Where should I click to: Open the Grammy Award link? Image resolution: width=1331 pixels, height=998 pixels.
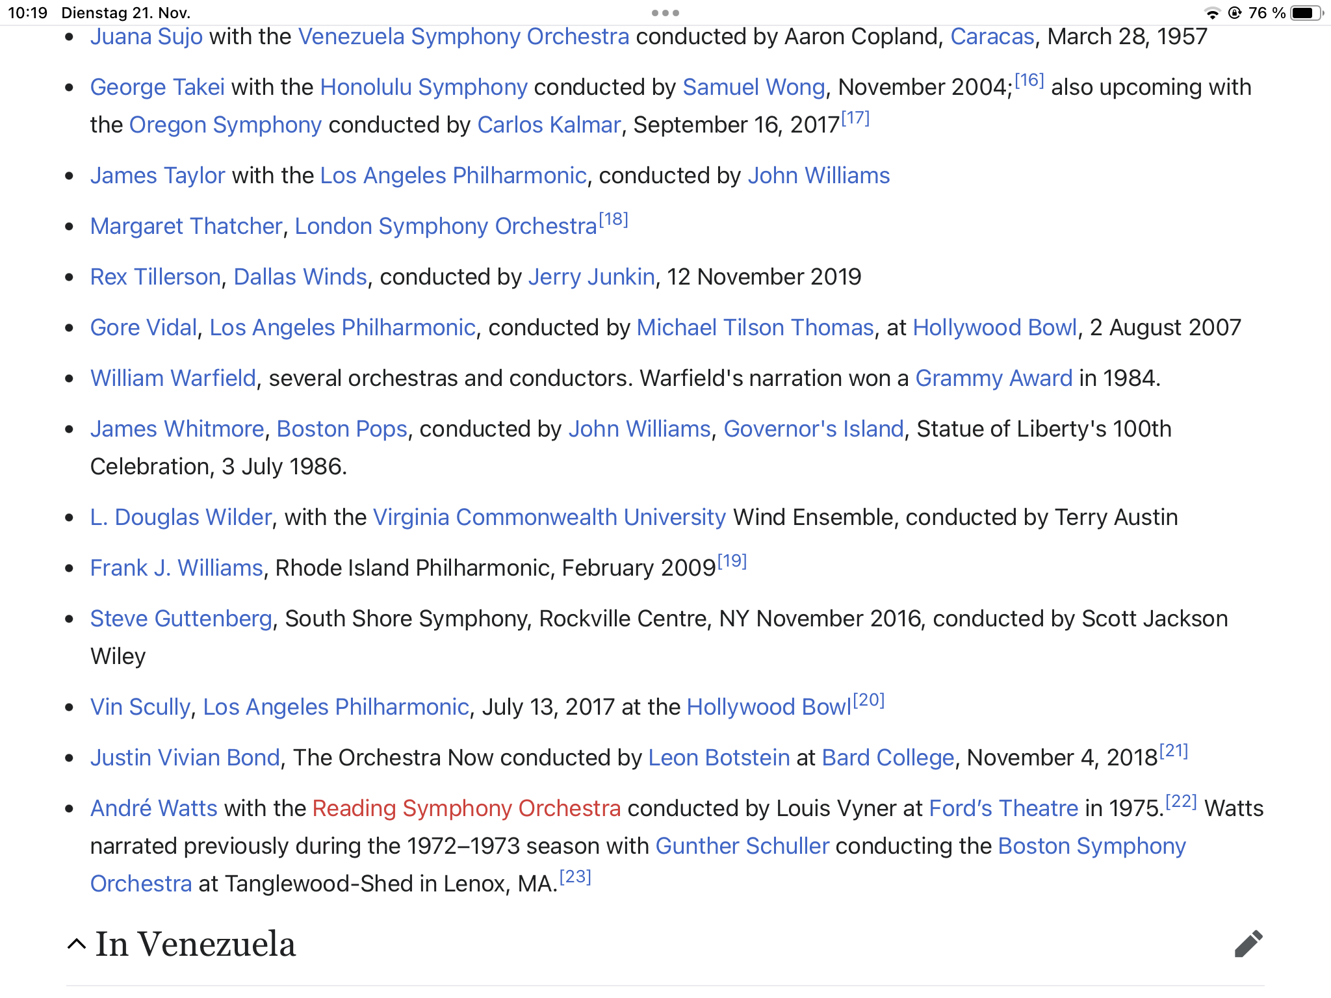pyautogui.click(x=994, y=378)
